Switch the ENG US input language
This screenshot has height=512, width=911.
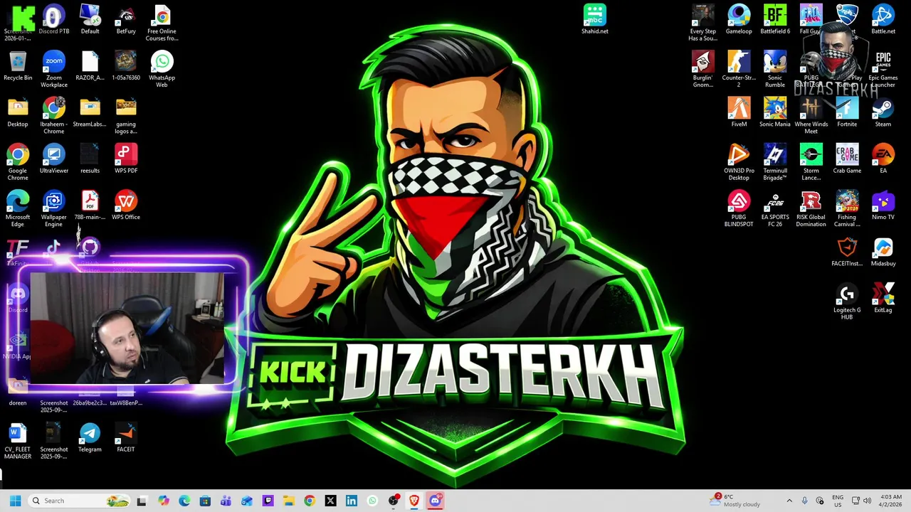838,501
